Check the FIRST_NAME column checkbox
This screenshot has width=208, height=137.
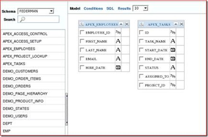(x=82, y=41)
